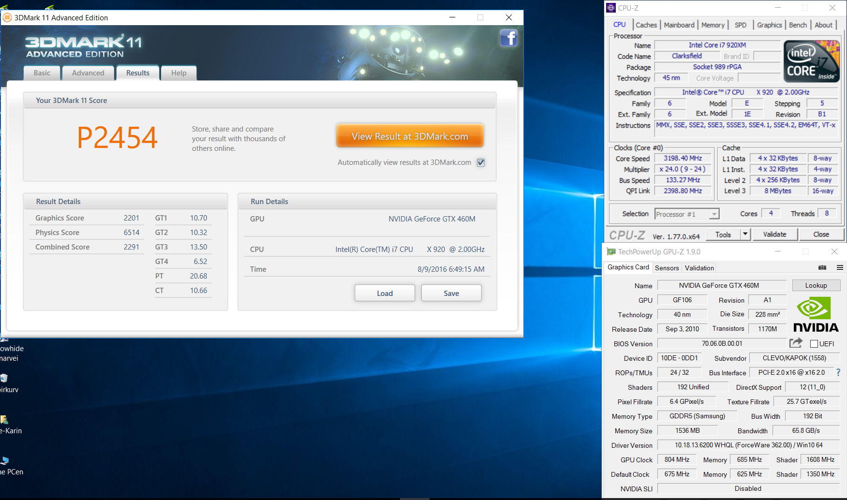The image size is (847, 500).
Task: Open the GPU-Z hamburger menu icon
Action: pyautogui.click(x=840, y=267)
